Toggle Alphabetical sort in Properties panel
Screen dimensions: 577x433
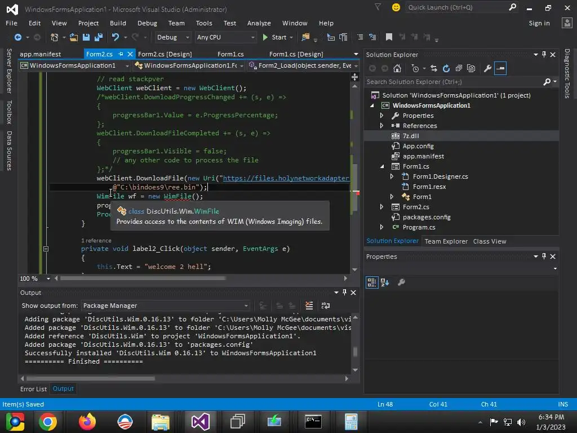385,282
